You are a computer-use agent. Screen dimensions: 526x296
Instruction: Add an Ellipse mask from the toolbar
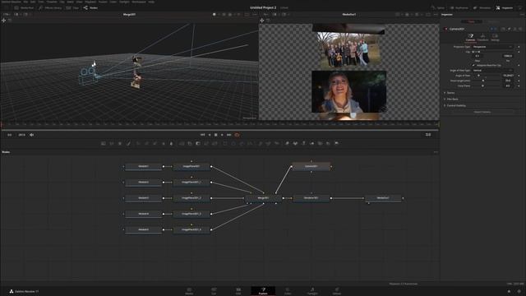tap(233, 143)
